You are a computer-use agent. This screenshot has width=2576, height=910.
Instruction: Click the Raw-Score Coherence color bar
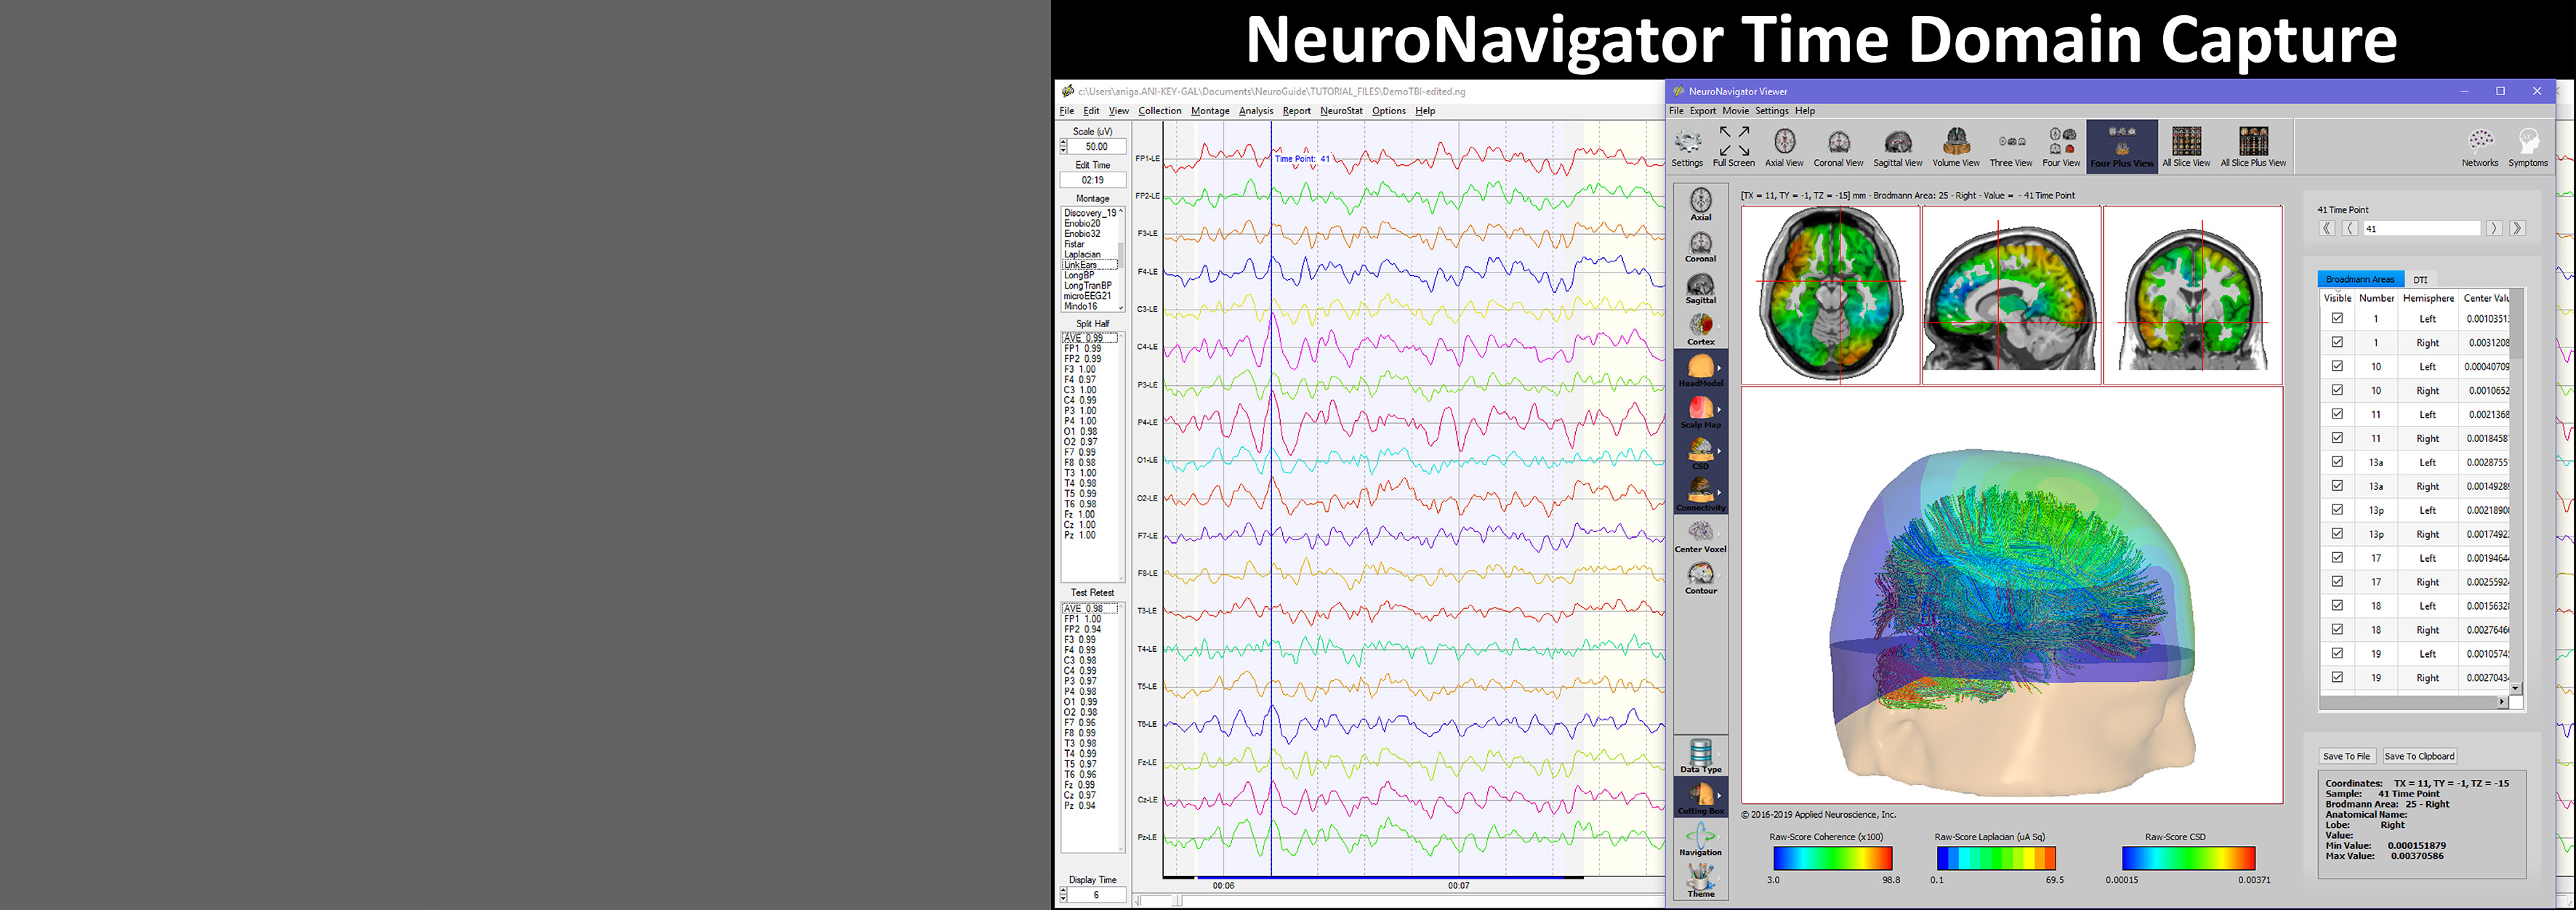(1832, 858)
